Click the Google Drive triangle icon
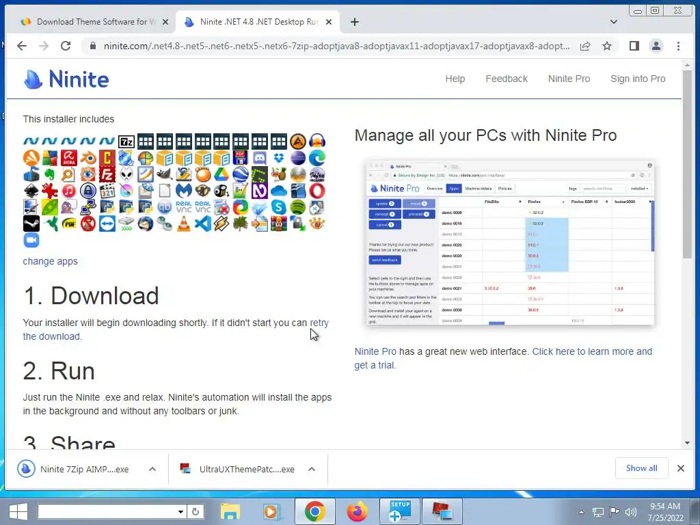Image resolution: width=700 pixels, height=525 pixels. tap(221, 174)
